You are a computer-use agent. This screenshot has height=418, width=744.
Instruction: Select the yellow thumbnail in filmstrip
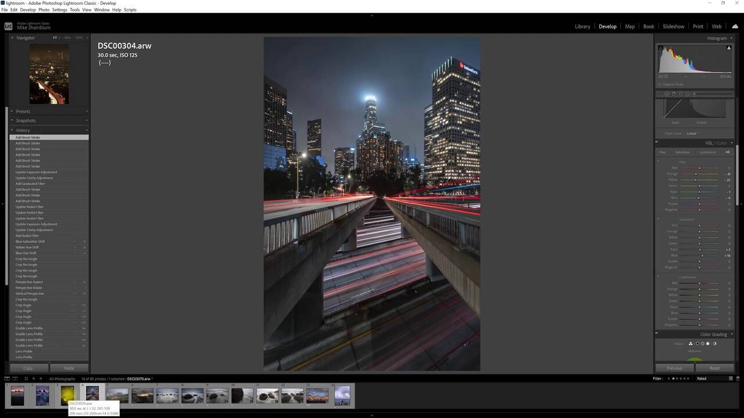pos(67,395)
